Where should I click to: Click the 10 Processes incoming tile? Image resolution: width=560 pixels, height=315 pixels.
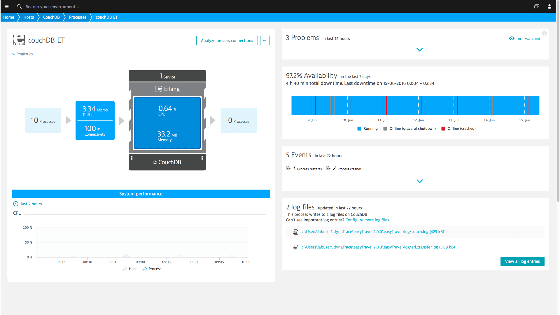coord(43,120)
